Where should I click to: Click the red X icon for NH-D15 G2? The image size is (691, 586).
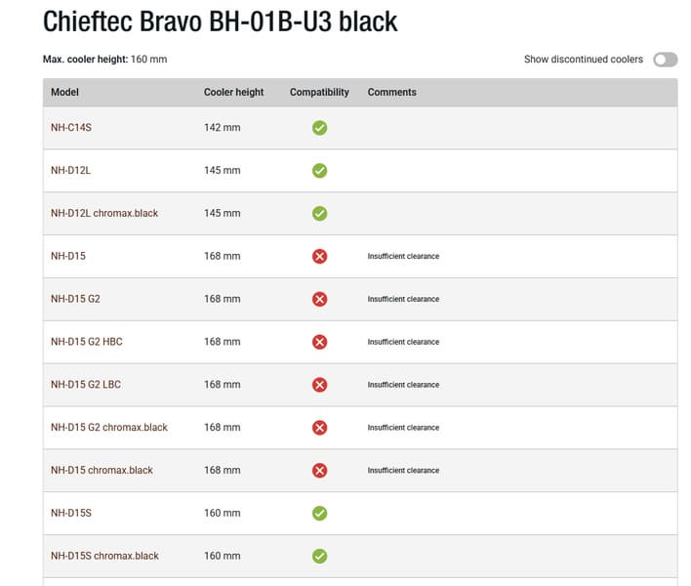click(x=319, y=299)
